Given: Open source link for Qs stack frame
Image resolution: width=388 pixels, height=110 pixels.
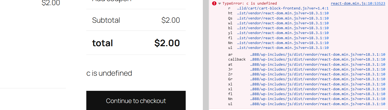Looking at the screenshot, I should (x=283, y=18).
